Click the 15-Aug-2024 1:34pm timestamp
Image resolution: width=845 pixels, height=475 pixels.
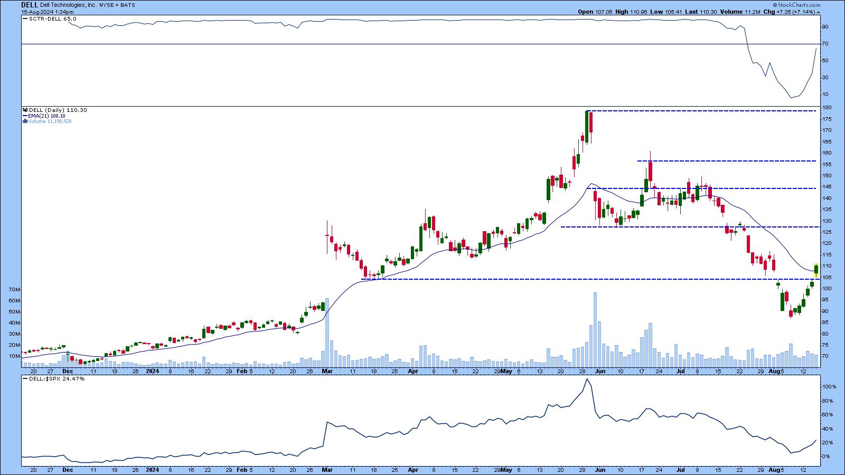(x=48, y=11)
